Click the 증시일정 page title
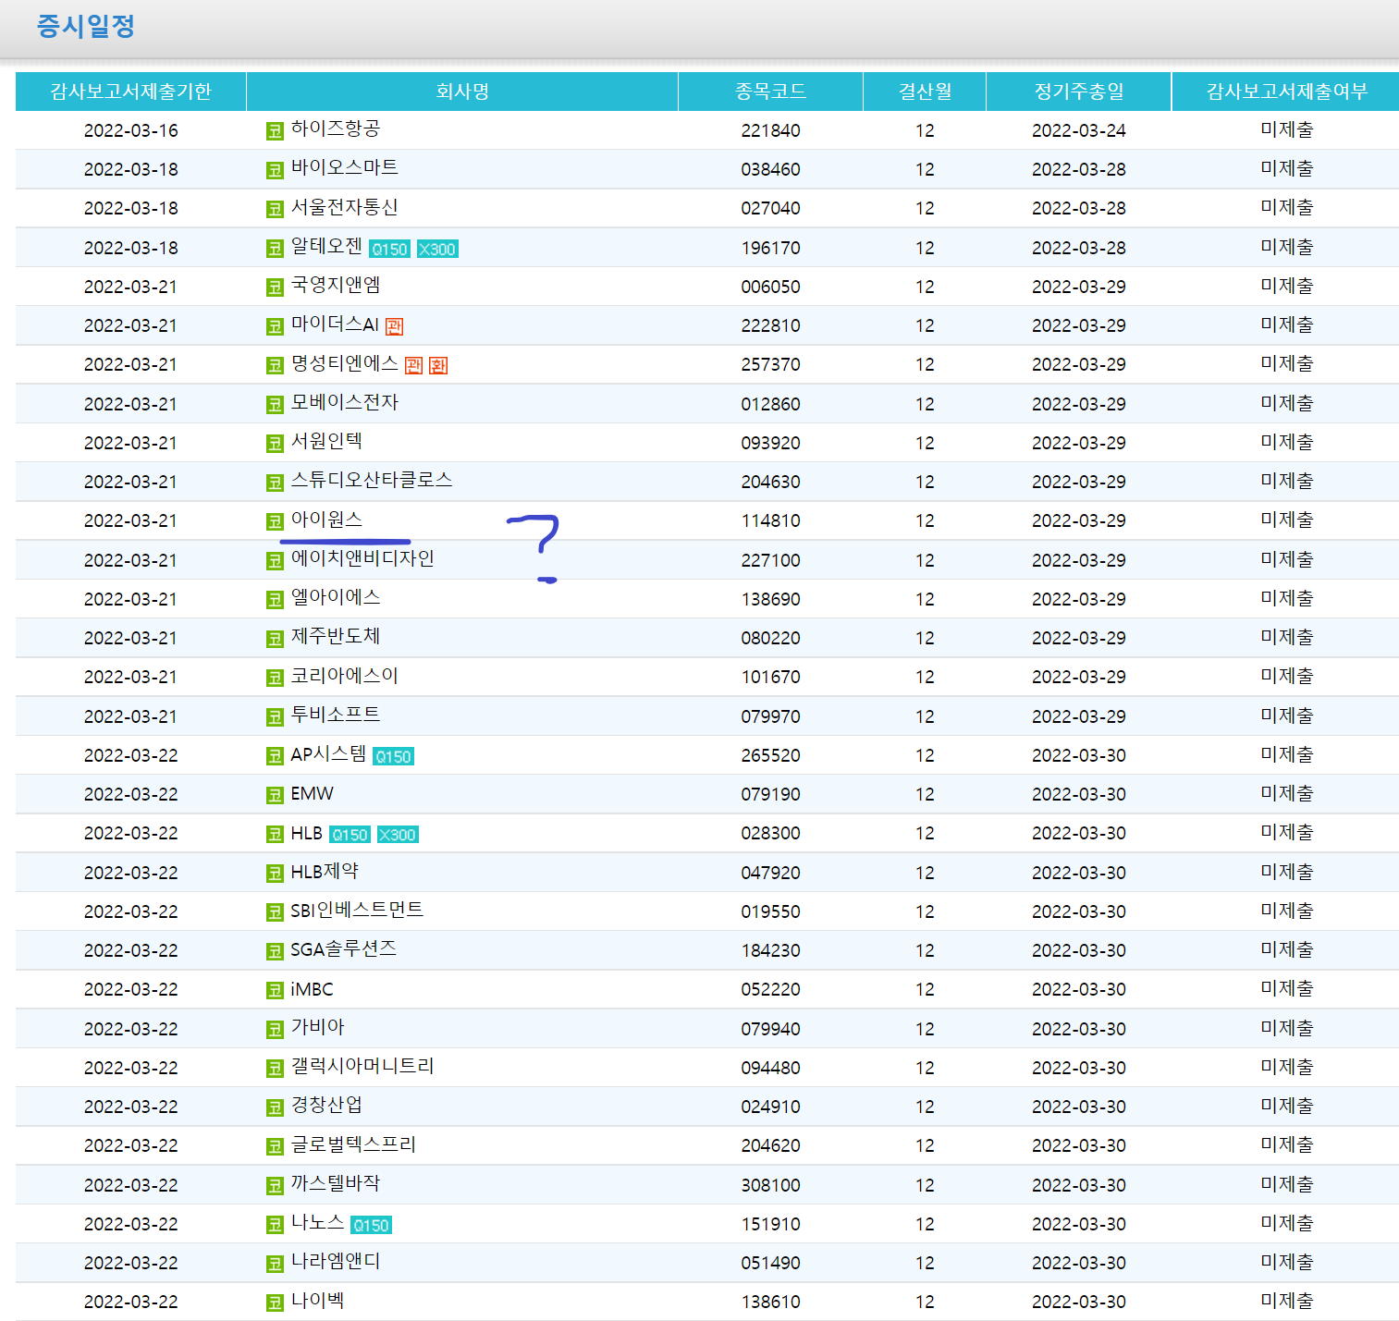 pos(86,26)
